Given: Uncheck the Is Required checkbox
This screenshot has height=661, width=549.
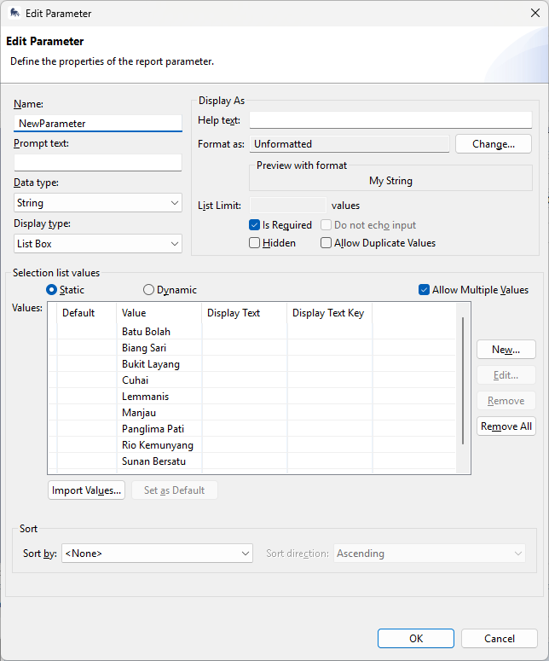Looking at the screenshot, I should [x=255, y=225].
